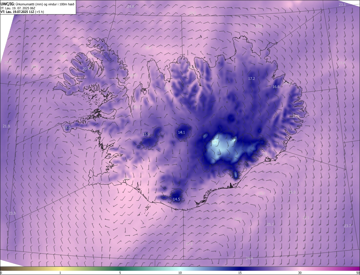Click the 50 tick on the color scale
Viewport: 360px width, 275px height.
click(358, 273)
